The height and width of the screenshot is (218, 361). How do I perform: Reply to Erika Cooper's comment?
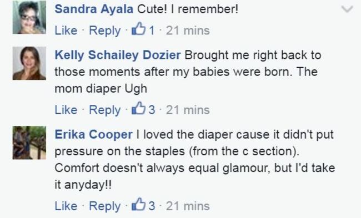coord(105,206)
